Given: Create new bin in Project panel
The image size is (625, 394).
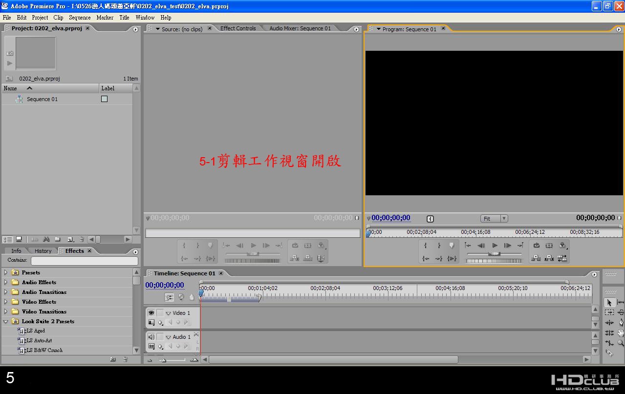Looking at the screenshot, I should (58, 239).
